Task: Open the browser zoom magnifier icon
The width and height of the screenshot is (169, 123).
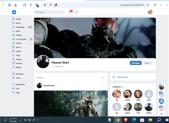Action: 50,5
